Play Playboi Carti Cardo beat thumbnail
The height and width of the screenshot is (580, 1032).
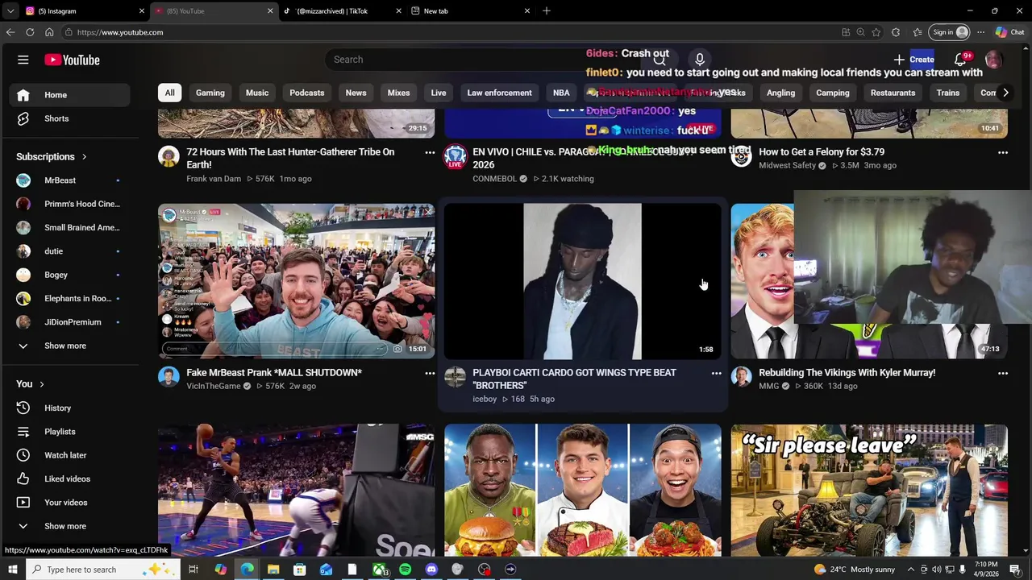(x=583, y=281)
